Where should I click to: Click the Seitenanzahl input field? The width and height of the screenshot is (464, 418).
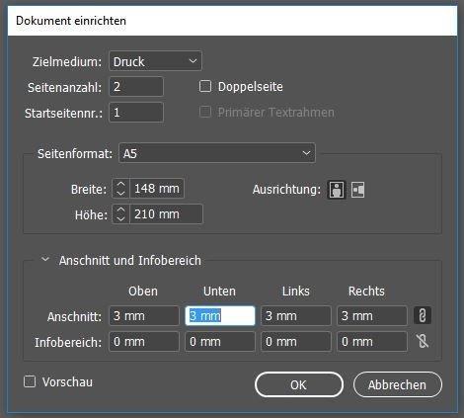136,87
